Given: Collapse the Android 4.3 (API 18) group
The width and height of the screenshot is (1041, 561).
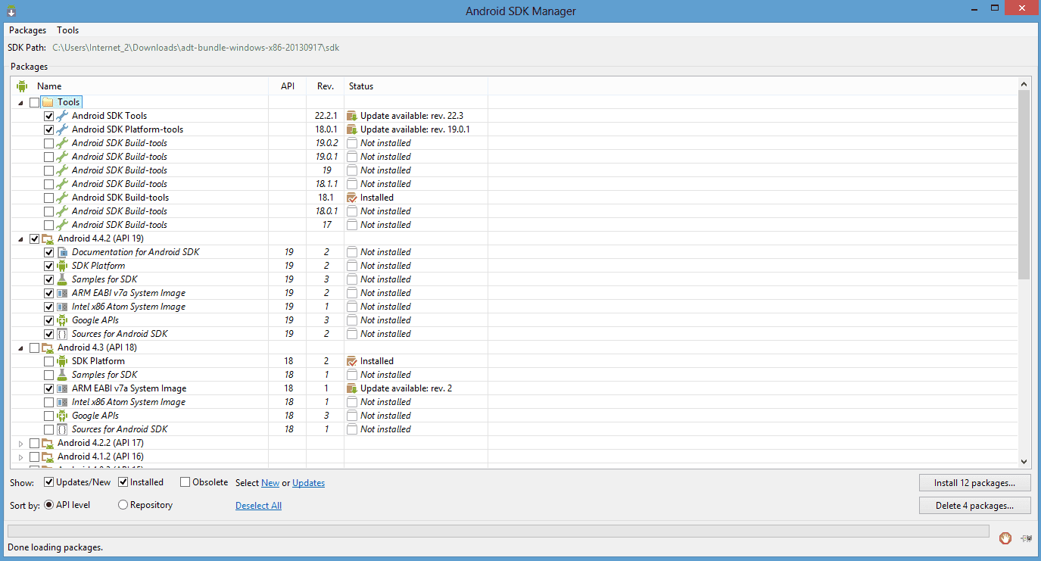Looking at the screenshot, I should (20, 348).
